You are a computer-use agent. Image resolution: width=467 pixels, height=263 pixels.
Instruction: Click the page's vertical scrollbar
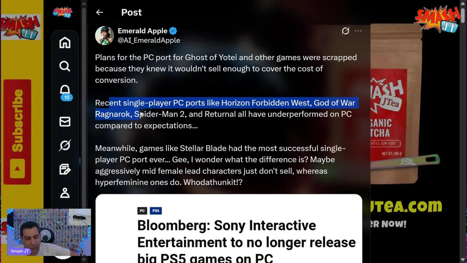point(463,131)
